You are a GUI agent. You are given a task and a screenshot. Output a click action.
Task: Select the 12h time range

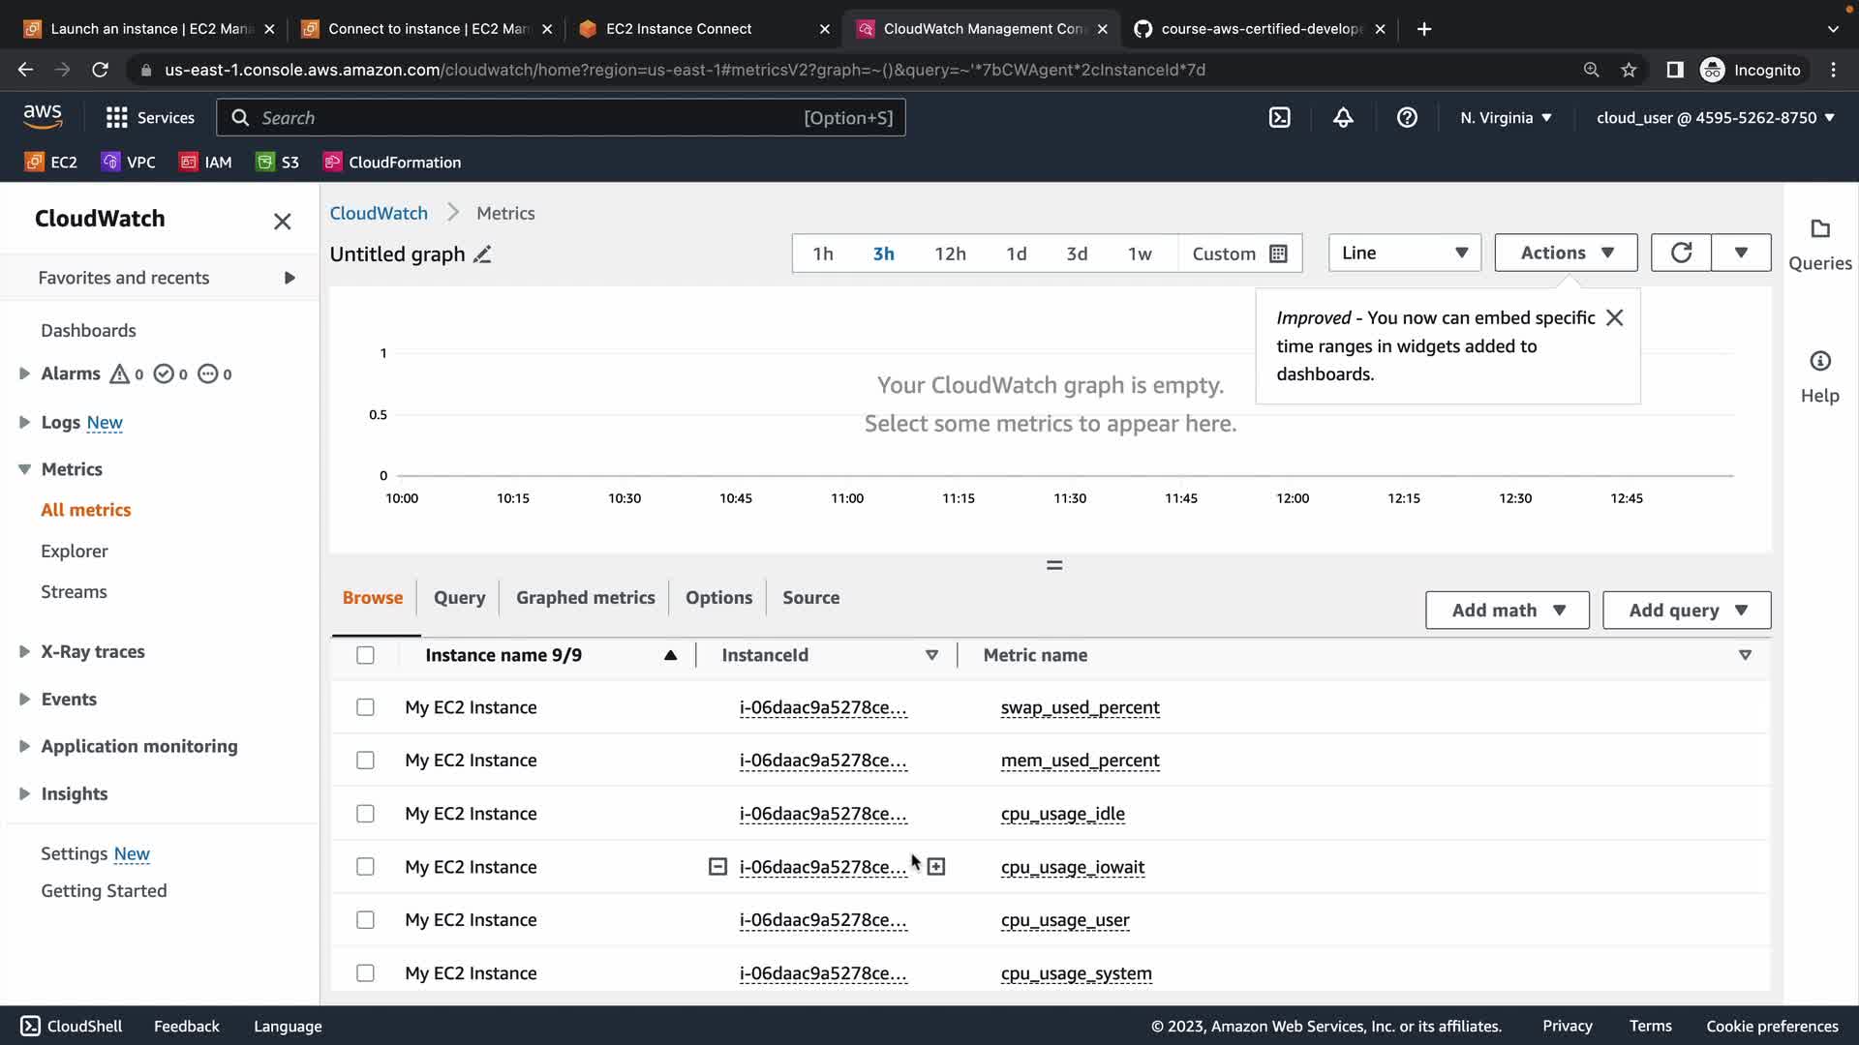(x=949, y=254)
